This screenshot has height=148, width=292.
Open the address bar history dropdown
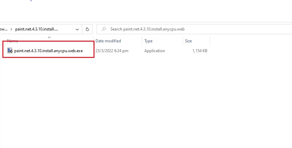77,29
